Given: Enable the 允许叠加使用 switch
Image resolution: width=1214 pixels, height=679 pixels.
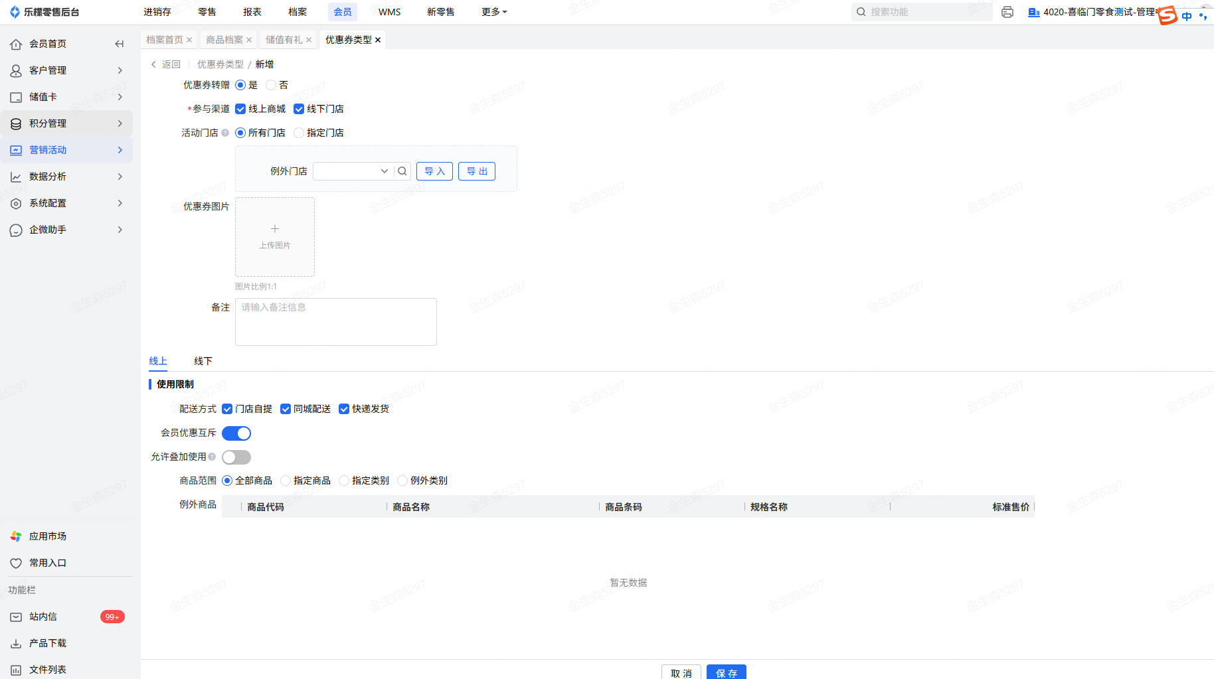Looking at the screenshot, I should [x=236, y=457].
